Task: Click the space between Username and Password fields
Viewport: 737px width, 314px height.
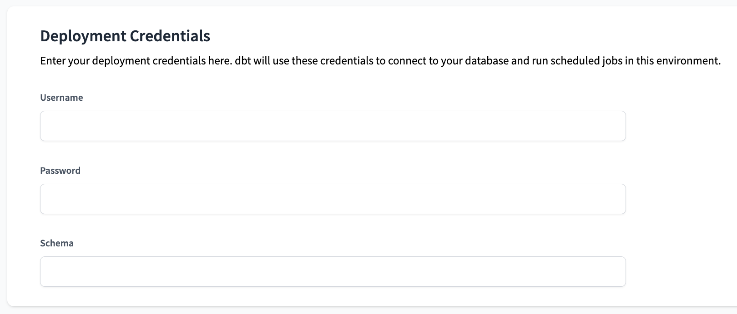Action: [332, 154]
